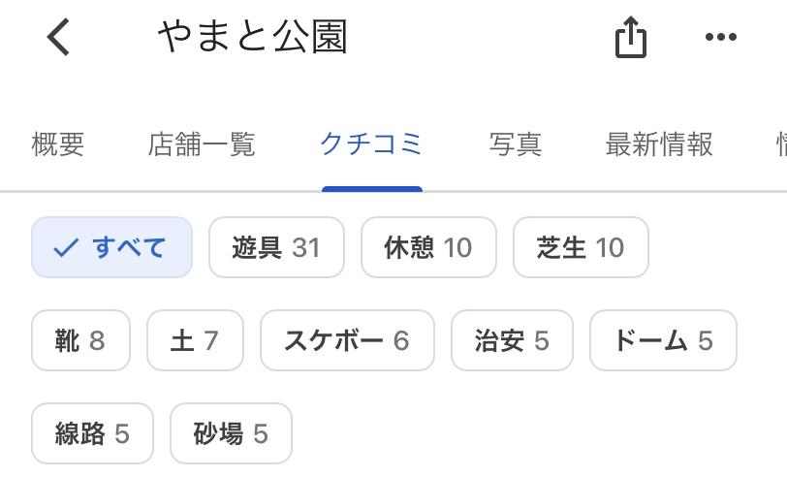
Task: Filter reviews by 休憩 10
Action: [428, 247]
